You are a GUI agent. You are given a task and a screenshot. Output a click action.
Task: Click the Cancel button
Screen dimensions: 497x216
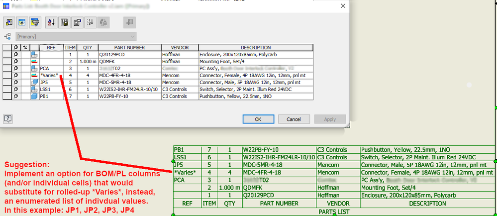click(x=294, y=119)
